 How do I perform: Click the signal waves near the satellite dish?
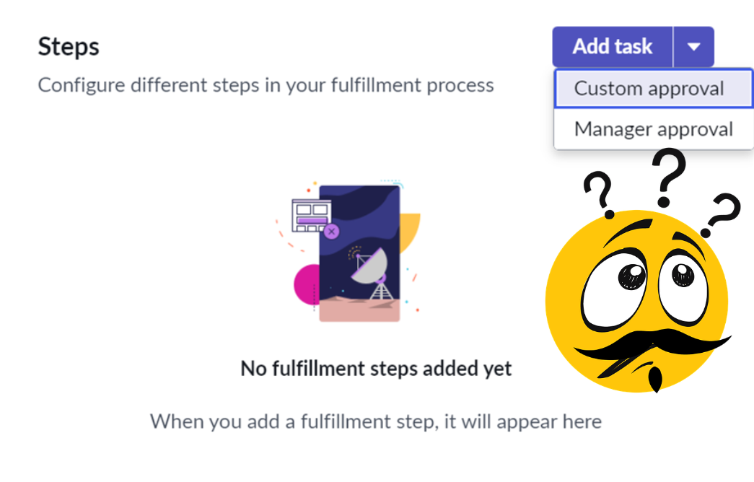[353, 253]
